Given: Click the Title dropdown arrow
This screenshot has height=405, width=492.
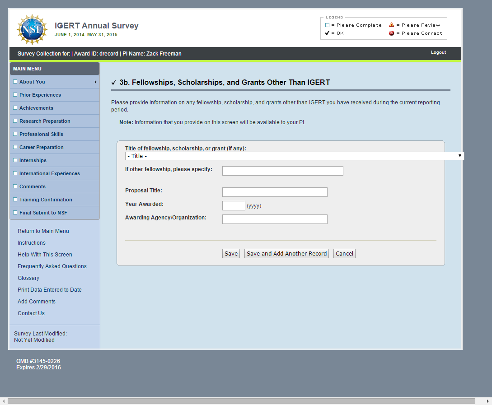Looking at the screenshot, I should pyautogui.click(x=460, y=156).
